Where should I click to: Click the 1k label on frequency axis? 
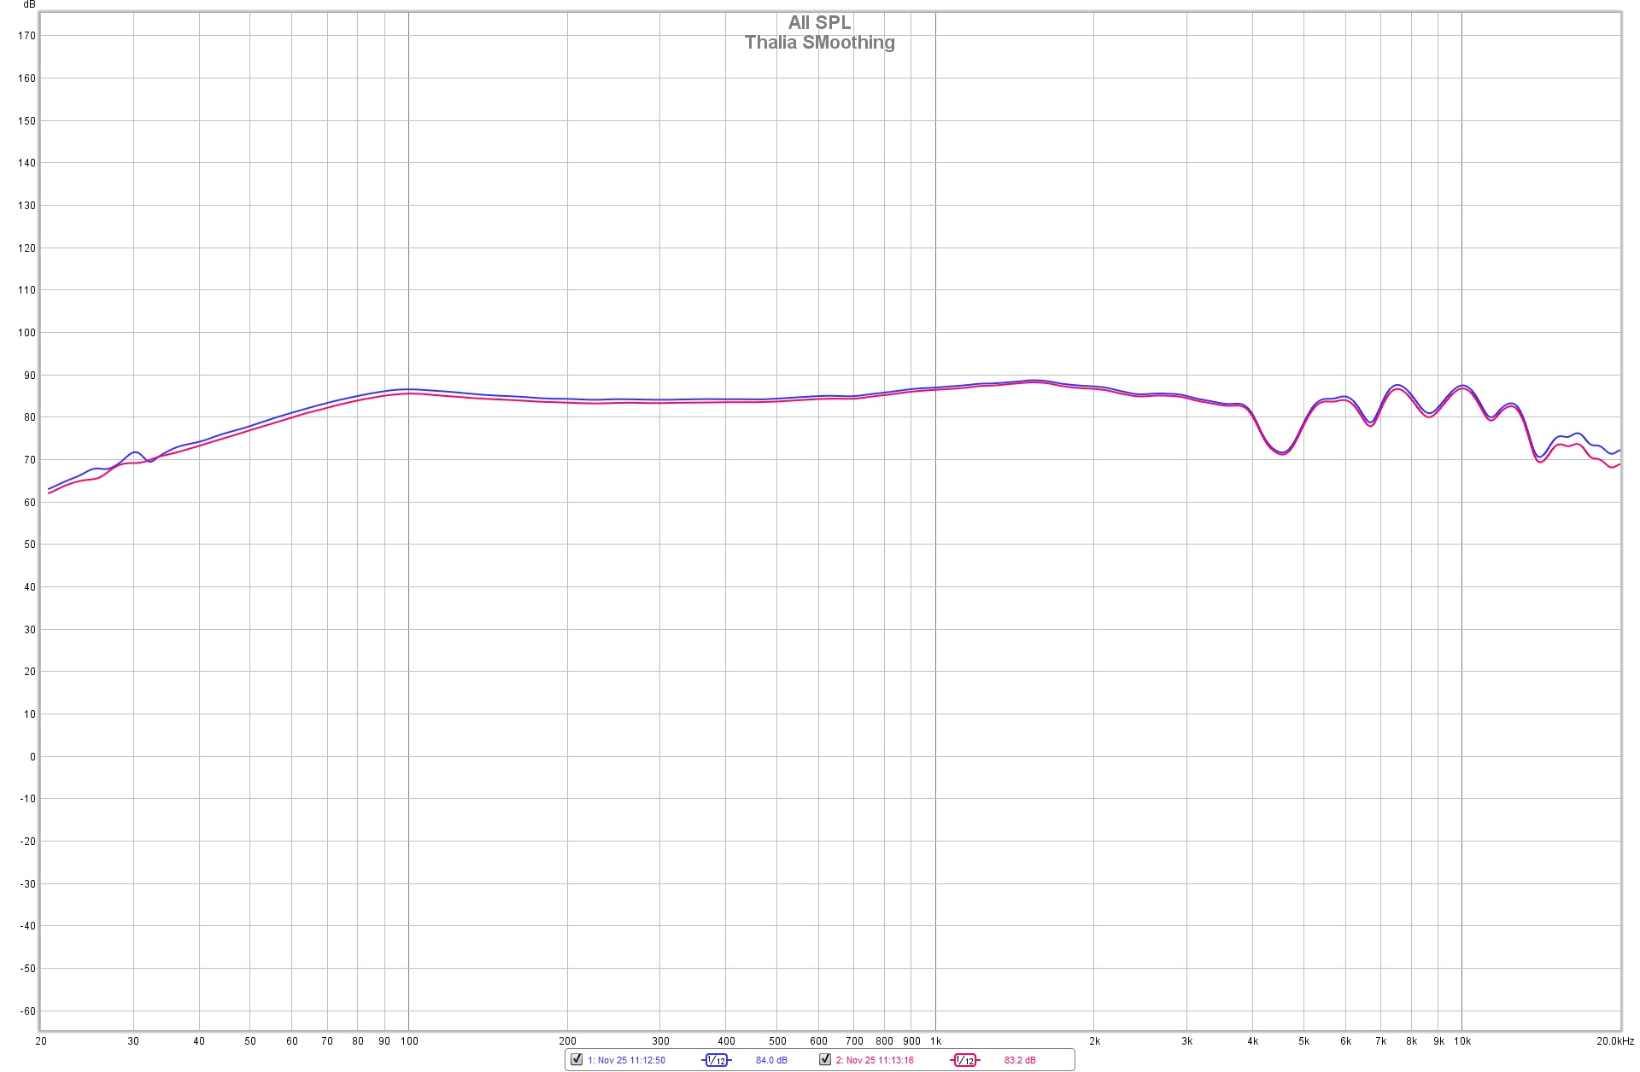tap(935, 1040)
